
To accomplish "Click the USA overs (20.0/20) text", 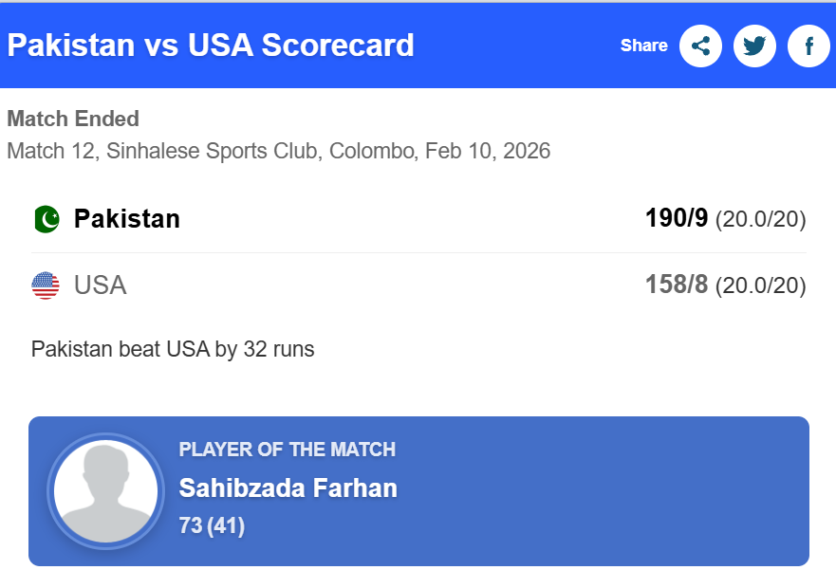I will [760, 286].
